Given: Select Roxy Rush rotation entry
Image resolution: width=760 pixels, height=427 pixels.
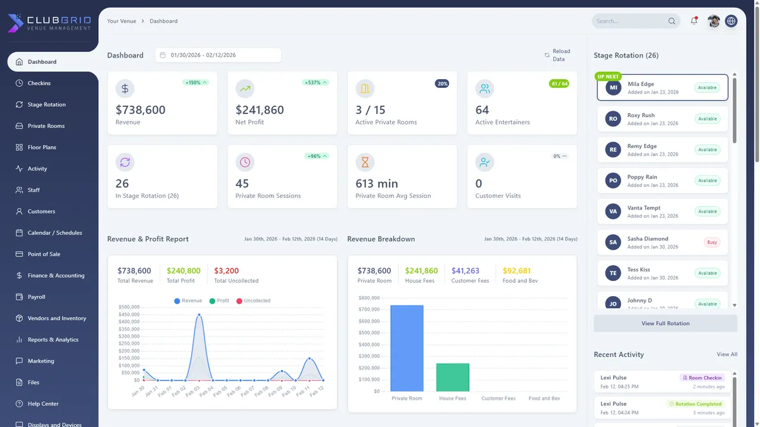Looking at the screenshot, I should (x=662, y=119).
